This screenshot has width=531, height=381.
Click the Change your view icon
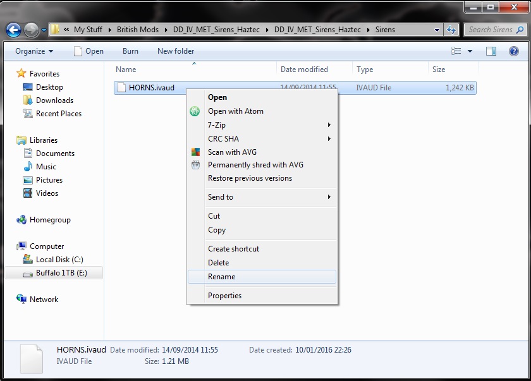coord(456,51)
